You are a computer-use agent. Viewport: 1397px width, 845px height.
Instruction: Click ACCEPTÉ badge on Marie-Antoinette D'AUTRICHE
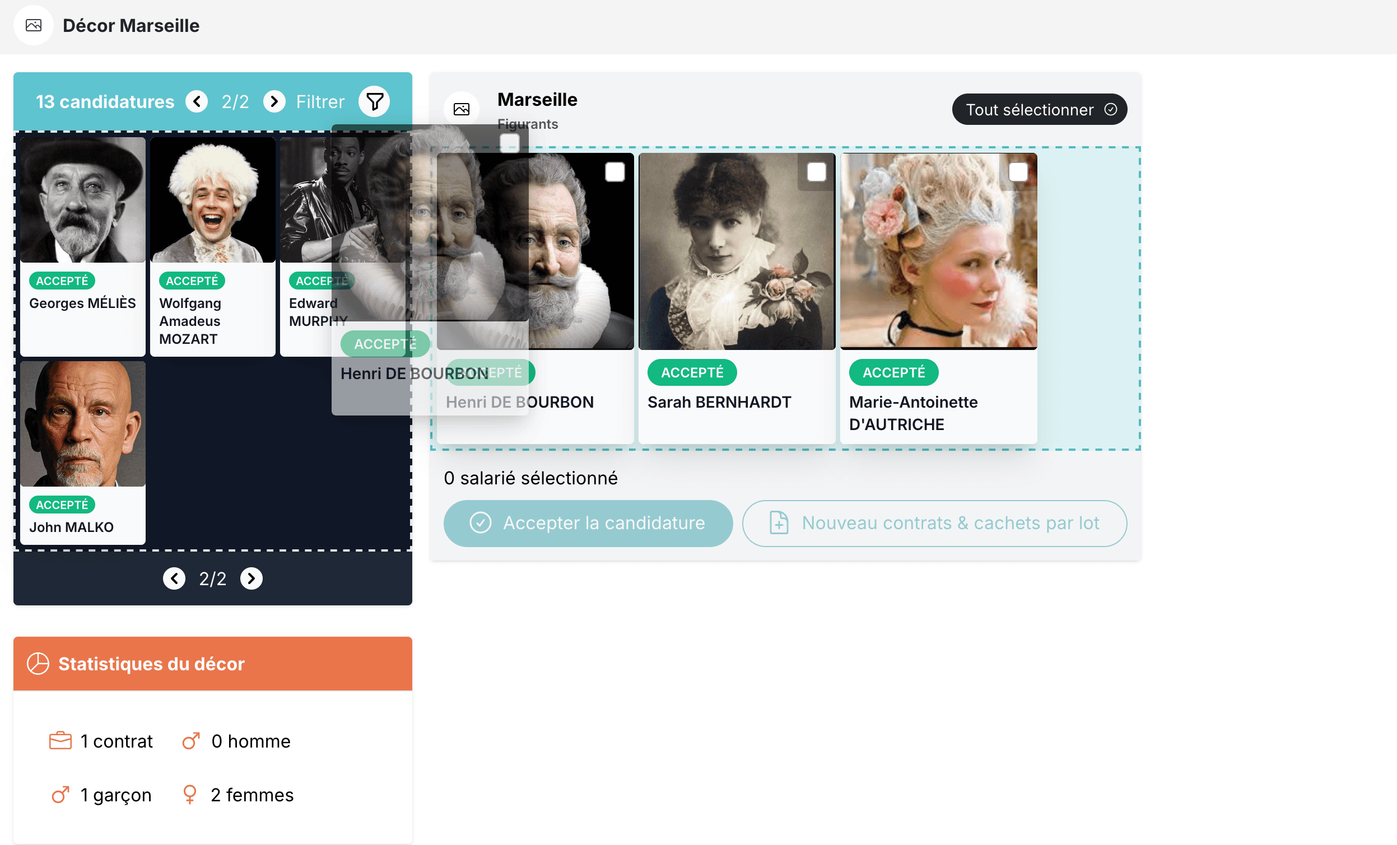click(894, 372)
